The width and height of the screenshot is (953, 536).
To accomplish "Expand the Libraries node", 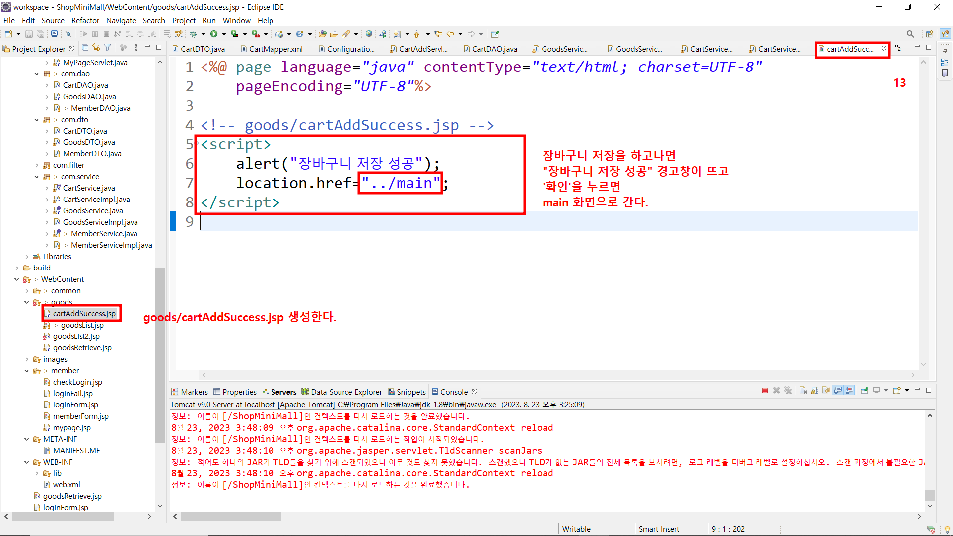I will coord(27,257).
